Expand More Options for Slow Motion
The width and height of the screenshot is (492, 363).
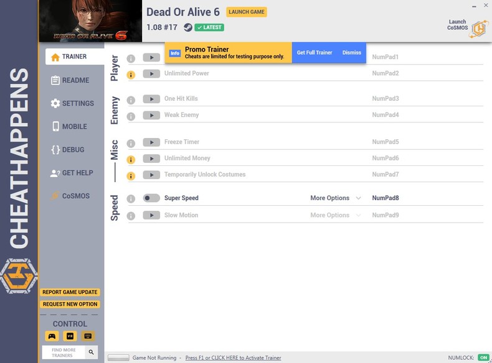336,215
